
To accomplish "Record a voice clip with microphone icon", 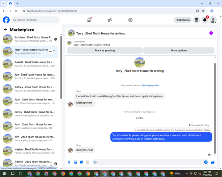I will point(69,162).
